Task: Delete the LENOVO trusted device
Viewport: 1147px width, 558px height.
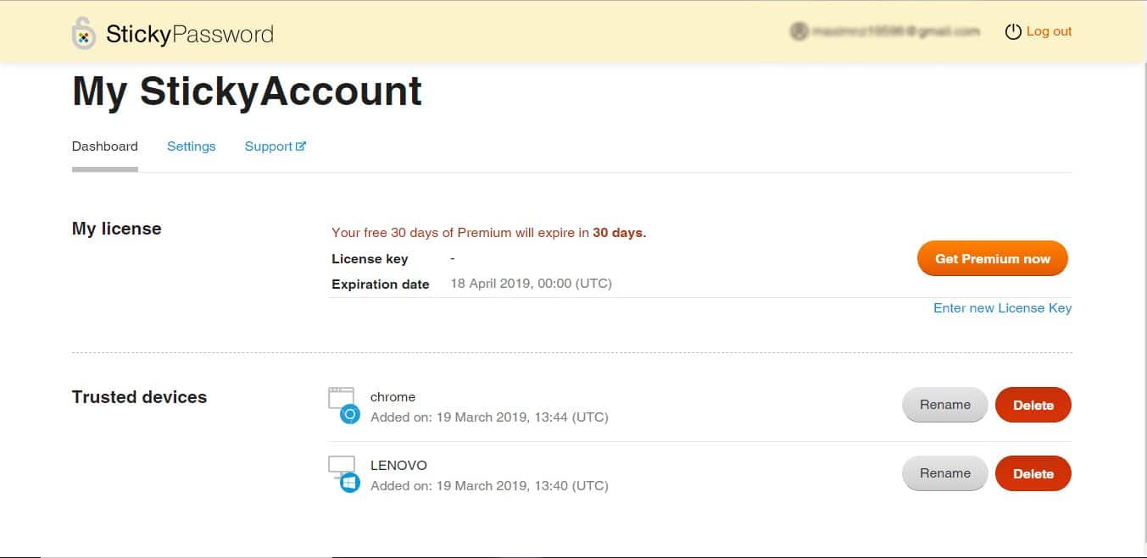Action: (1033, 473)
